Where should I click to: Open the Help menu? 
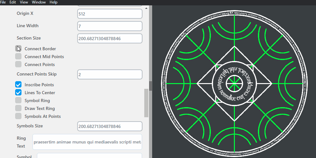pos(53,2)
